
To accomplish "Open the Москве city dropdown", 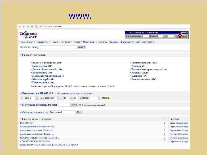I will [x=91, y=98].
